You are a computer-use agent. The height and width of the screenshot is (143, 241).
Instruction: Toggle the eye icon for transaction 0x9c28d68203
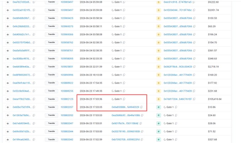8,26
